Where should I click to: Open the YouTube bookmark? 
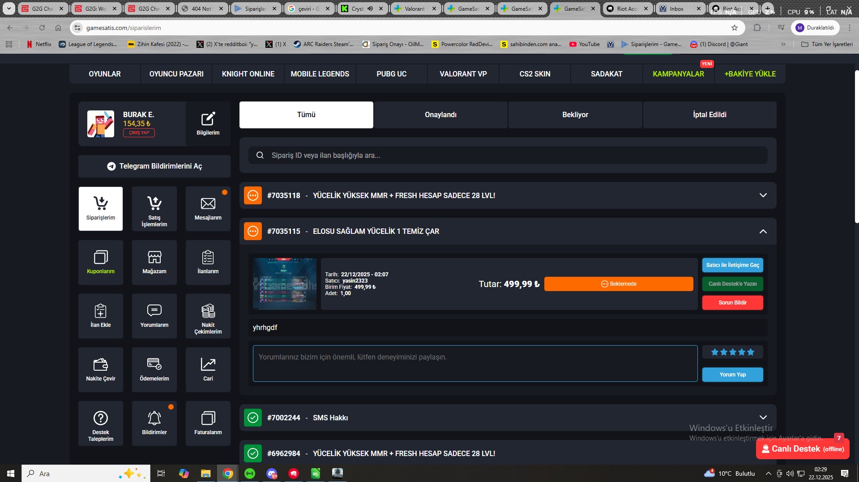coord(585,44)
